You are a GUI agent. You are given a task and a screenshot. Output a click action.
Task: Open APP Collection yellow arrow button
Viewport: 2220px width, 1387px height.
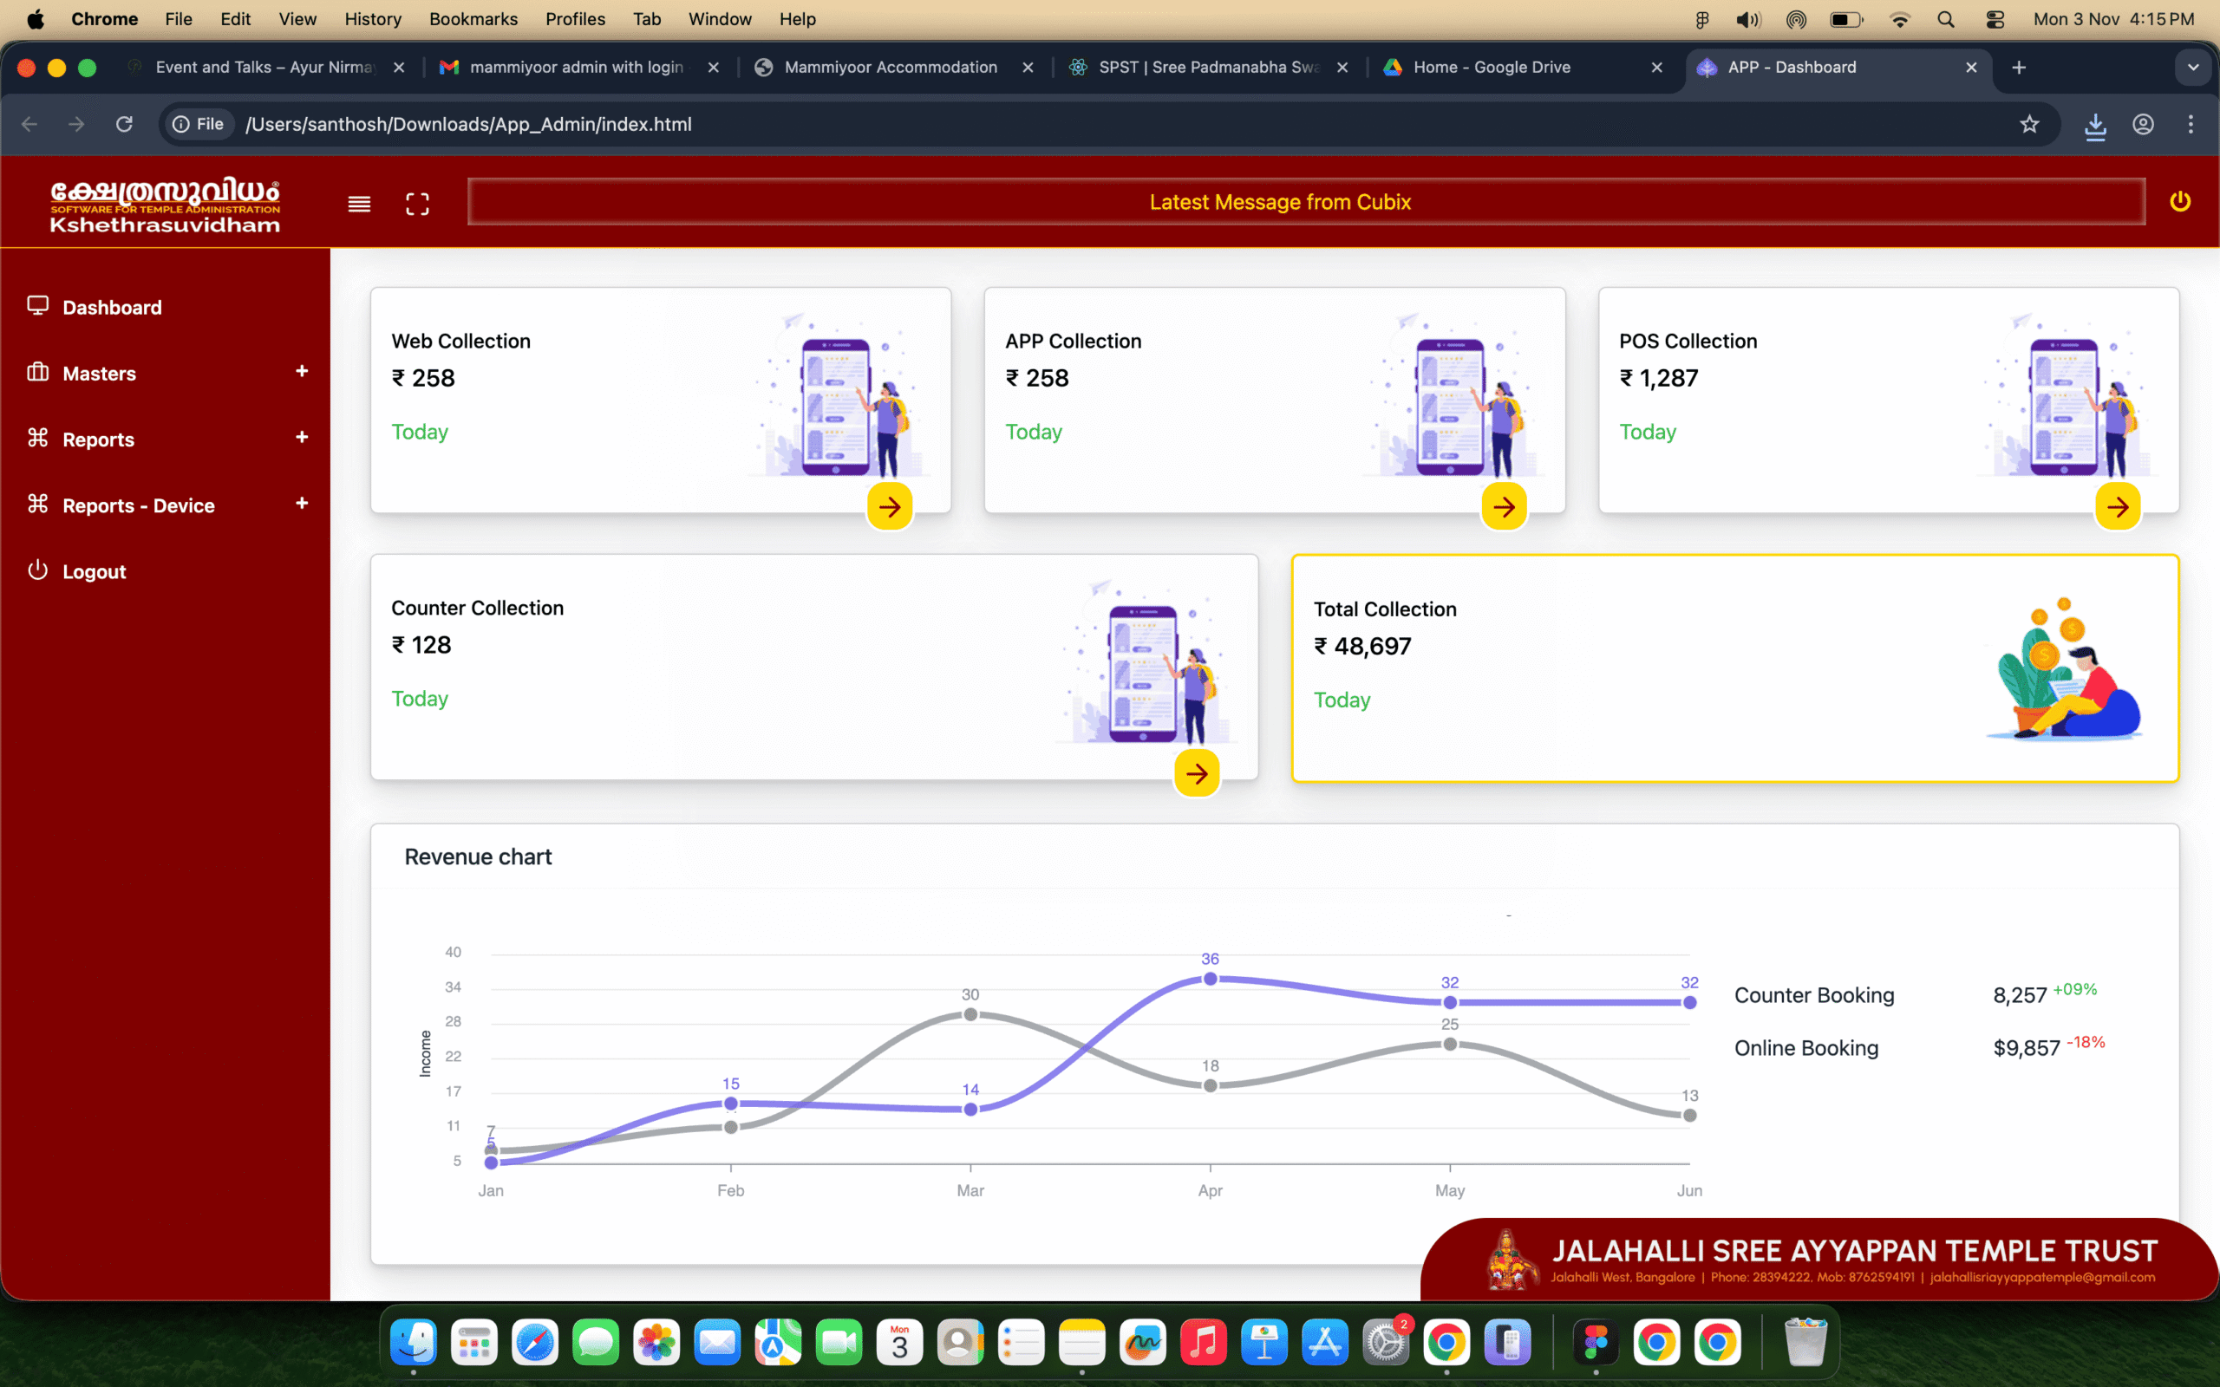(x=1504, y=506)
